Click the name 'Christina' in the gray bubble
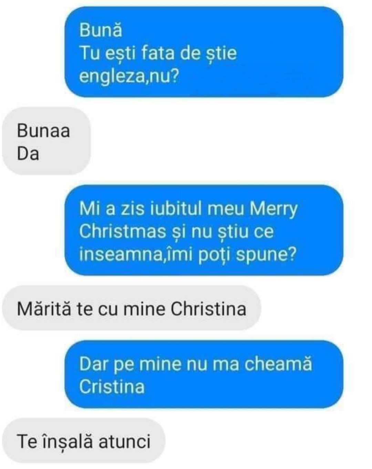 pos(208,309)
